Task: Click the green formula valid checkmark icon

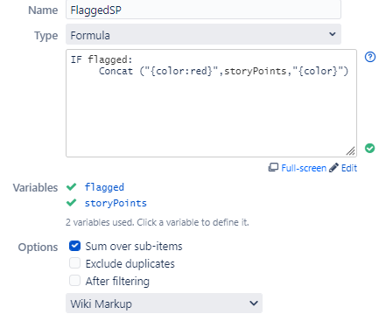Action: coord(369,148)
